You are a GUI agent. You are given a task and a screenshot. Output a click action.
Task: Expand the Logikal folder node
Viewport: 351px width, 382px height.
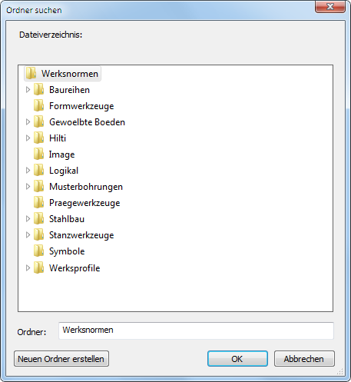[28, 171]
